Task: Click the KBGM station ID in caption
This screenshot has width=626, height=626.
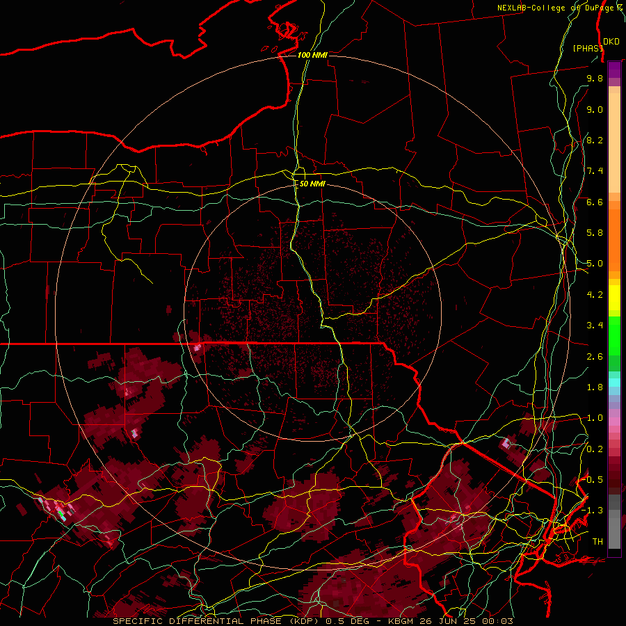Action: click(402, 621)
